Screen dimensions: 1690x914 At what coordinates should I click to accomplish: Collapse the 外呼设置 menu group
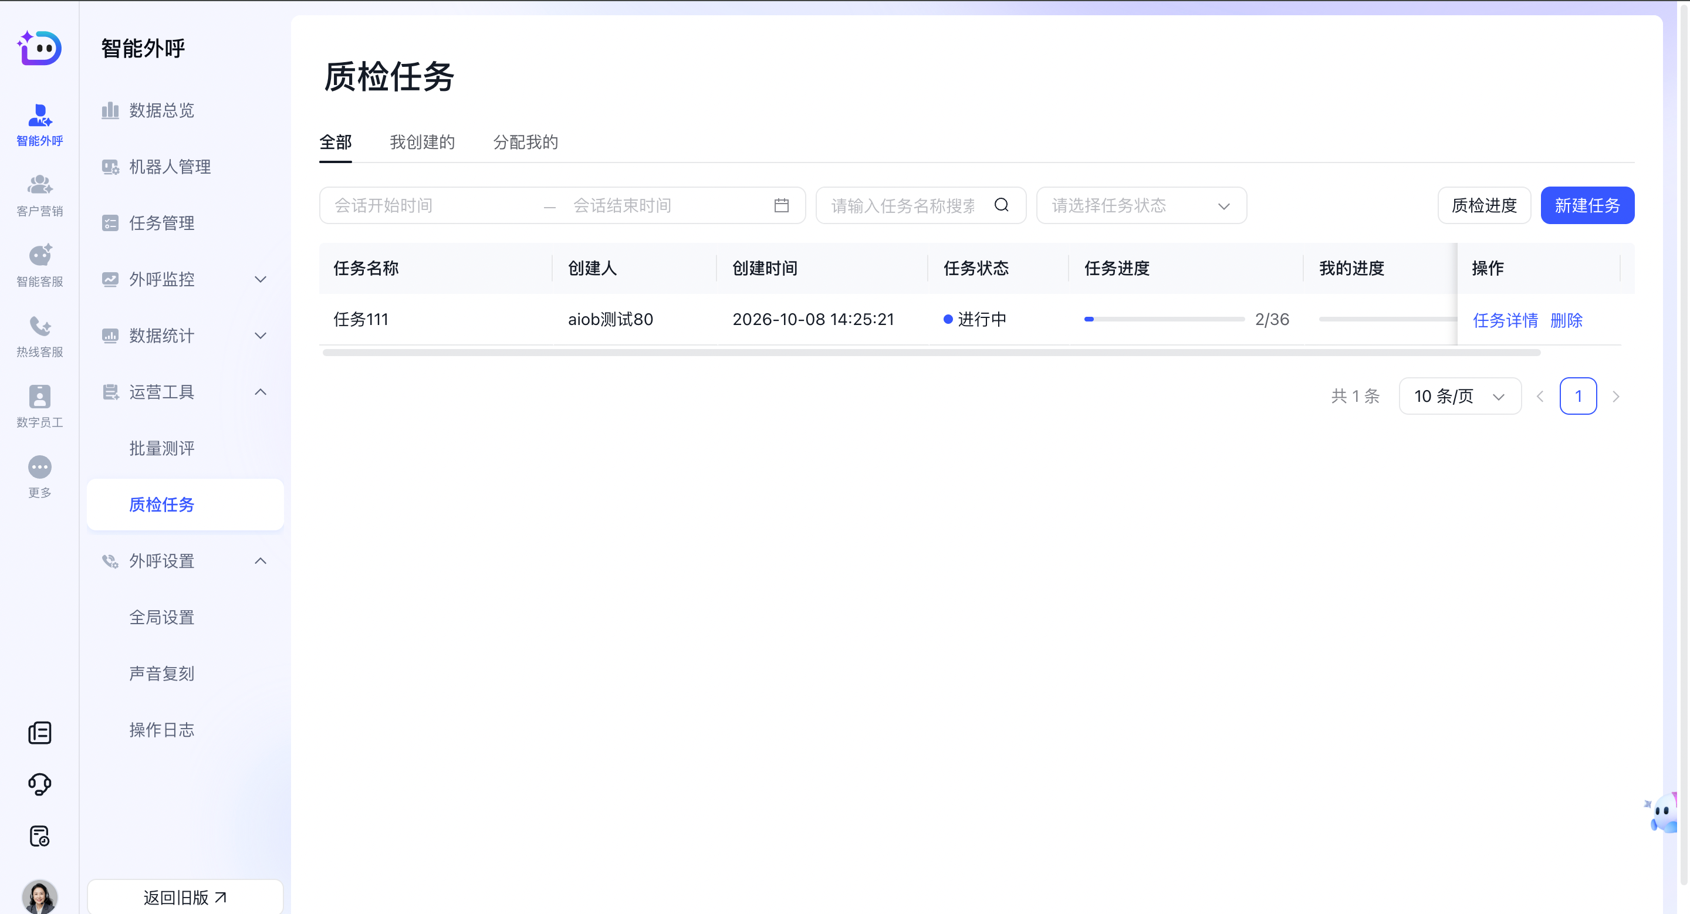click(185, 561)
